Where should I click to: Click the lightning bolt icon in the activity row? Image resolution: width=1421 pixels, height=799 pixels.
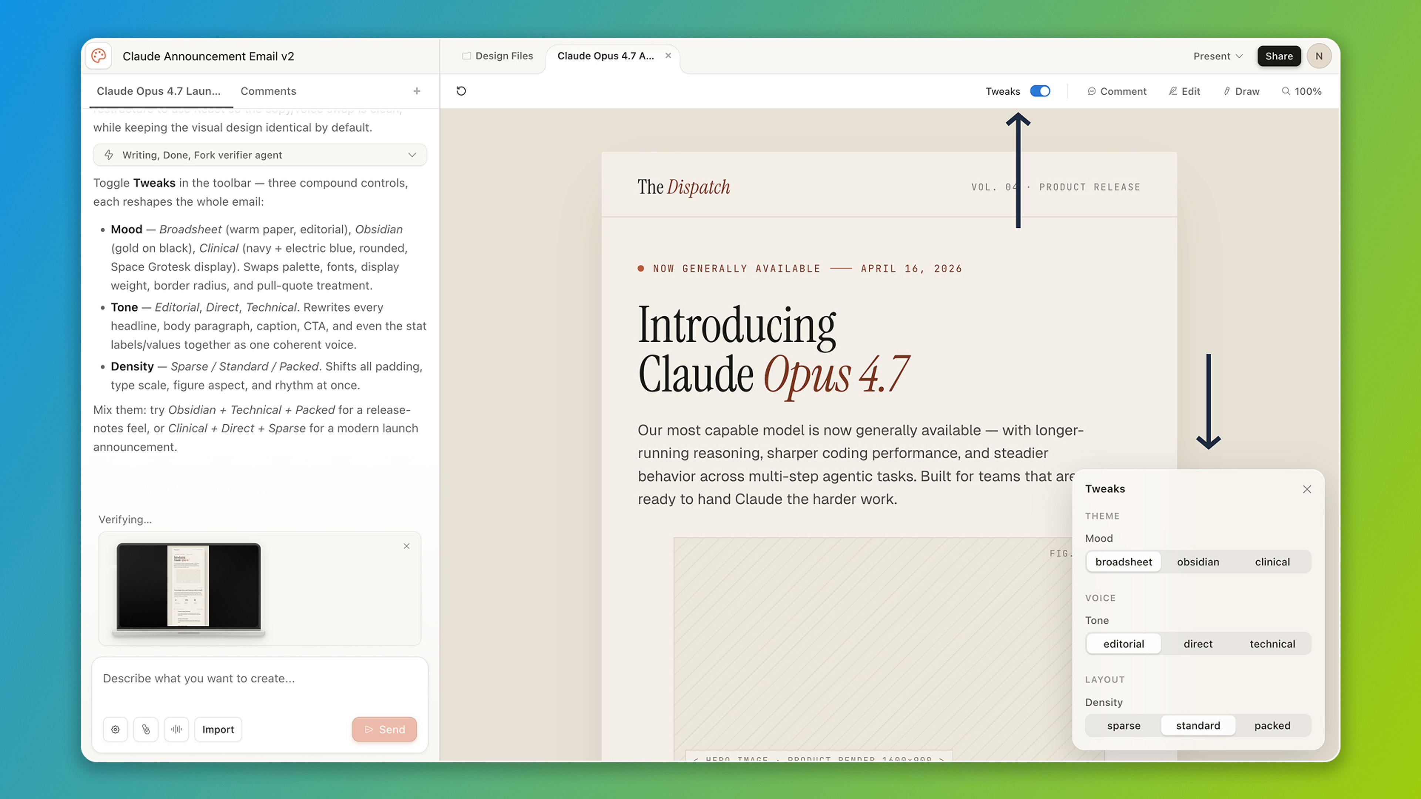(109, 155)
